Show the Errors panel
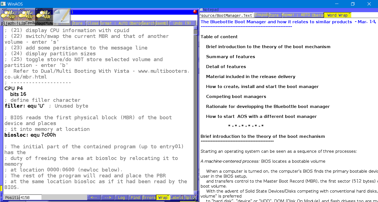Image resolution: width=378 pixels, height=202 pixels. [149, 197]
